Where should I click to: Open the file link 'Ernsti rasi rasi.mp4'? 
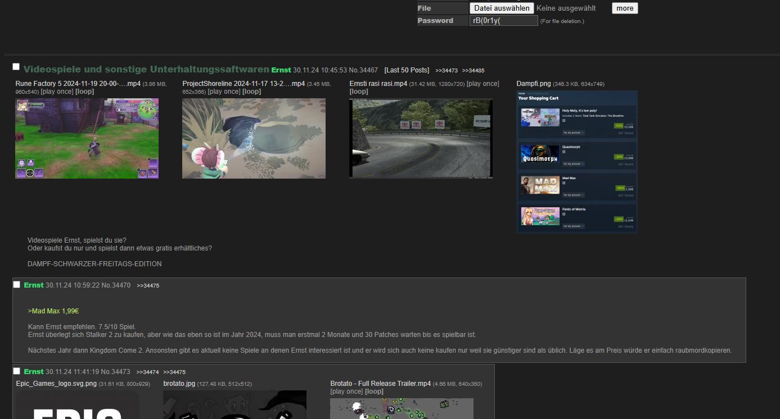[378, 84]
